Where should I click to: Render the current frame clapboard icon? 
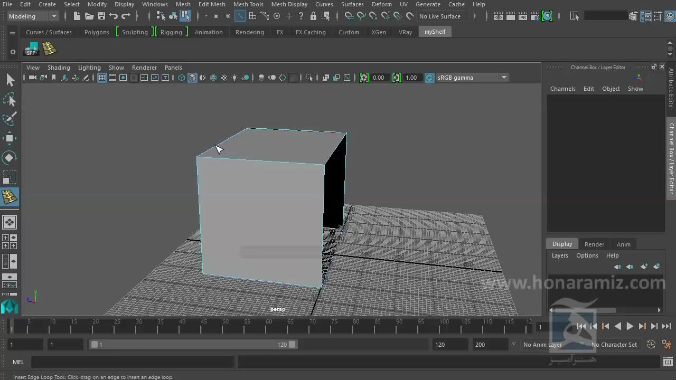coord(511,16)
